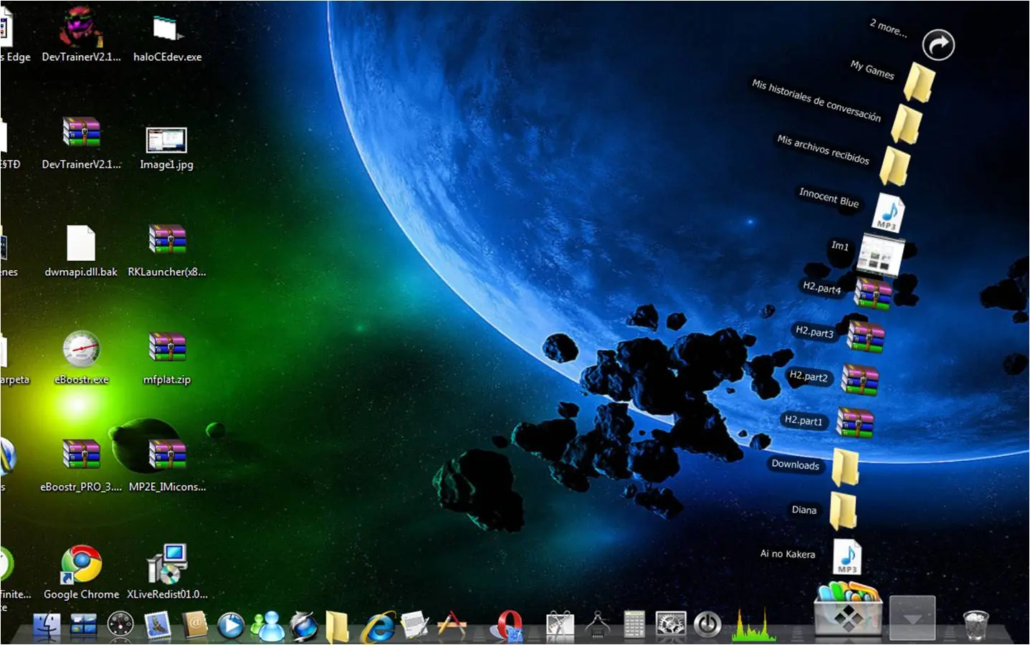This screenshot has width=1030, height=645.
Task: Select eBoostr_PRO_3 archive icon
Action: 81,455
